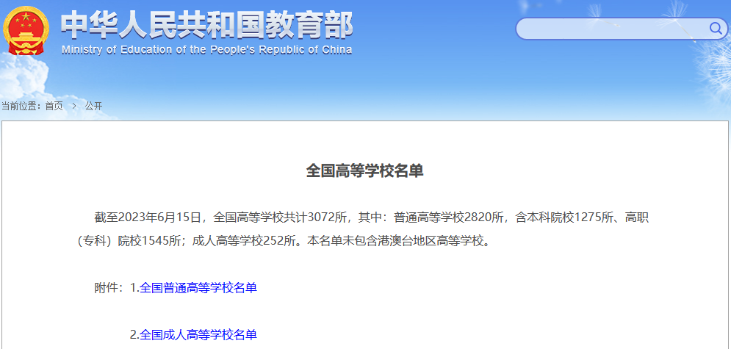Click the English Ministry of Education subtitle

click(x=206, y=50)
